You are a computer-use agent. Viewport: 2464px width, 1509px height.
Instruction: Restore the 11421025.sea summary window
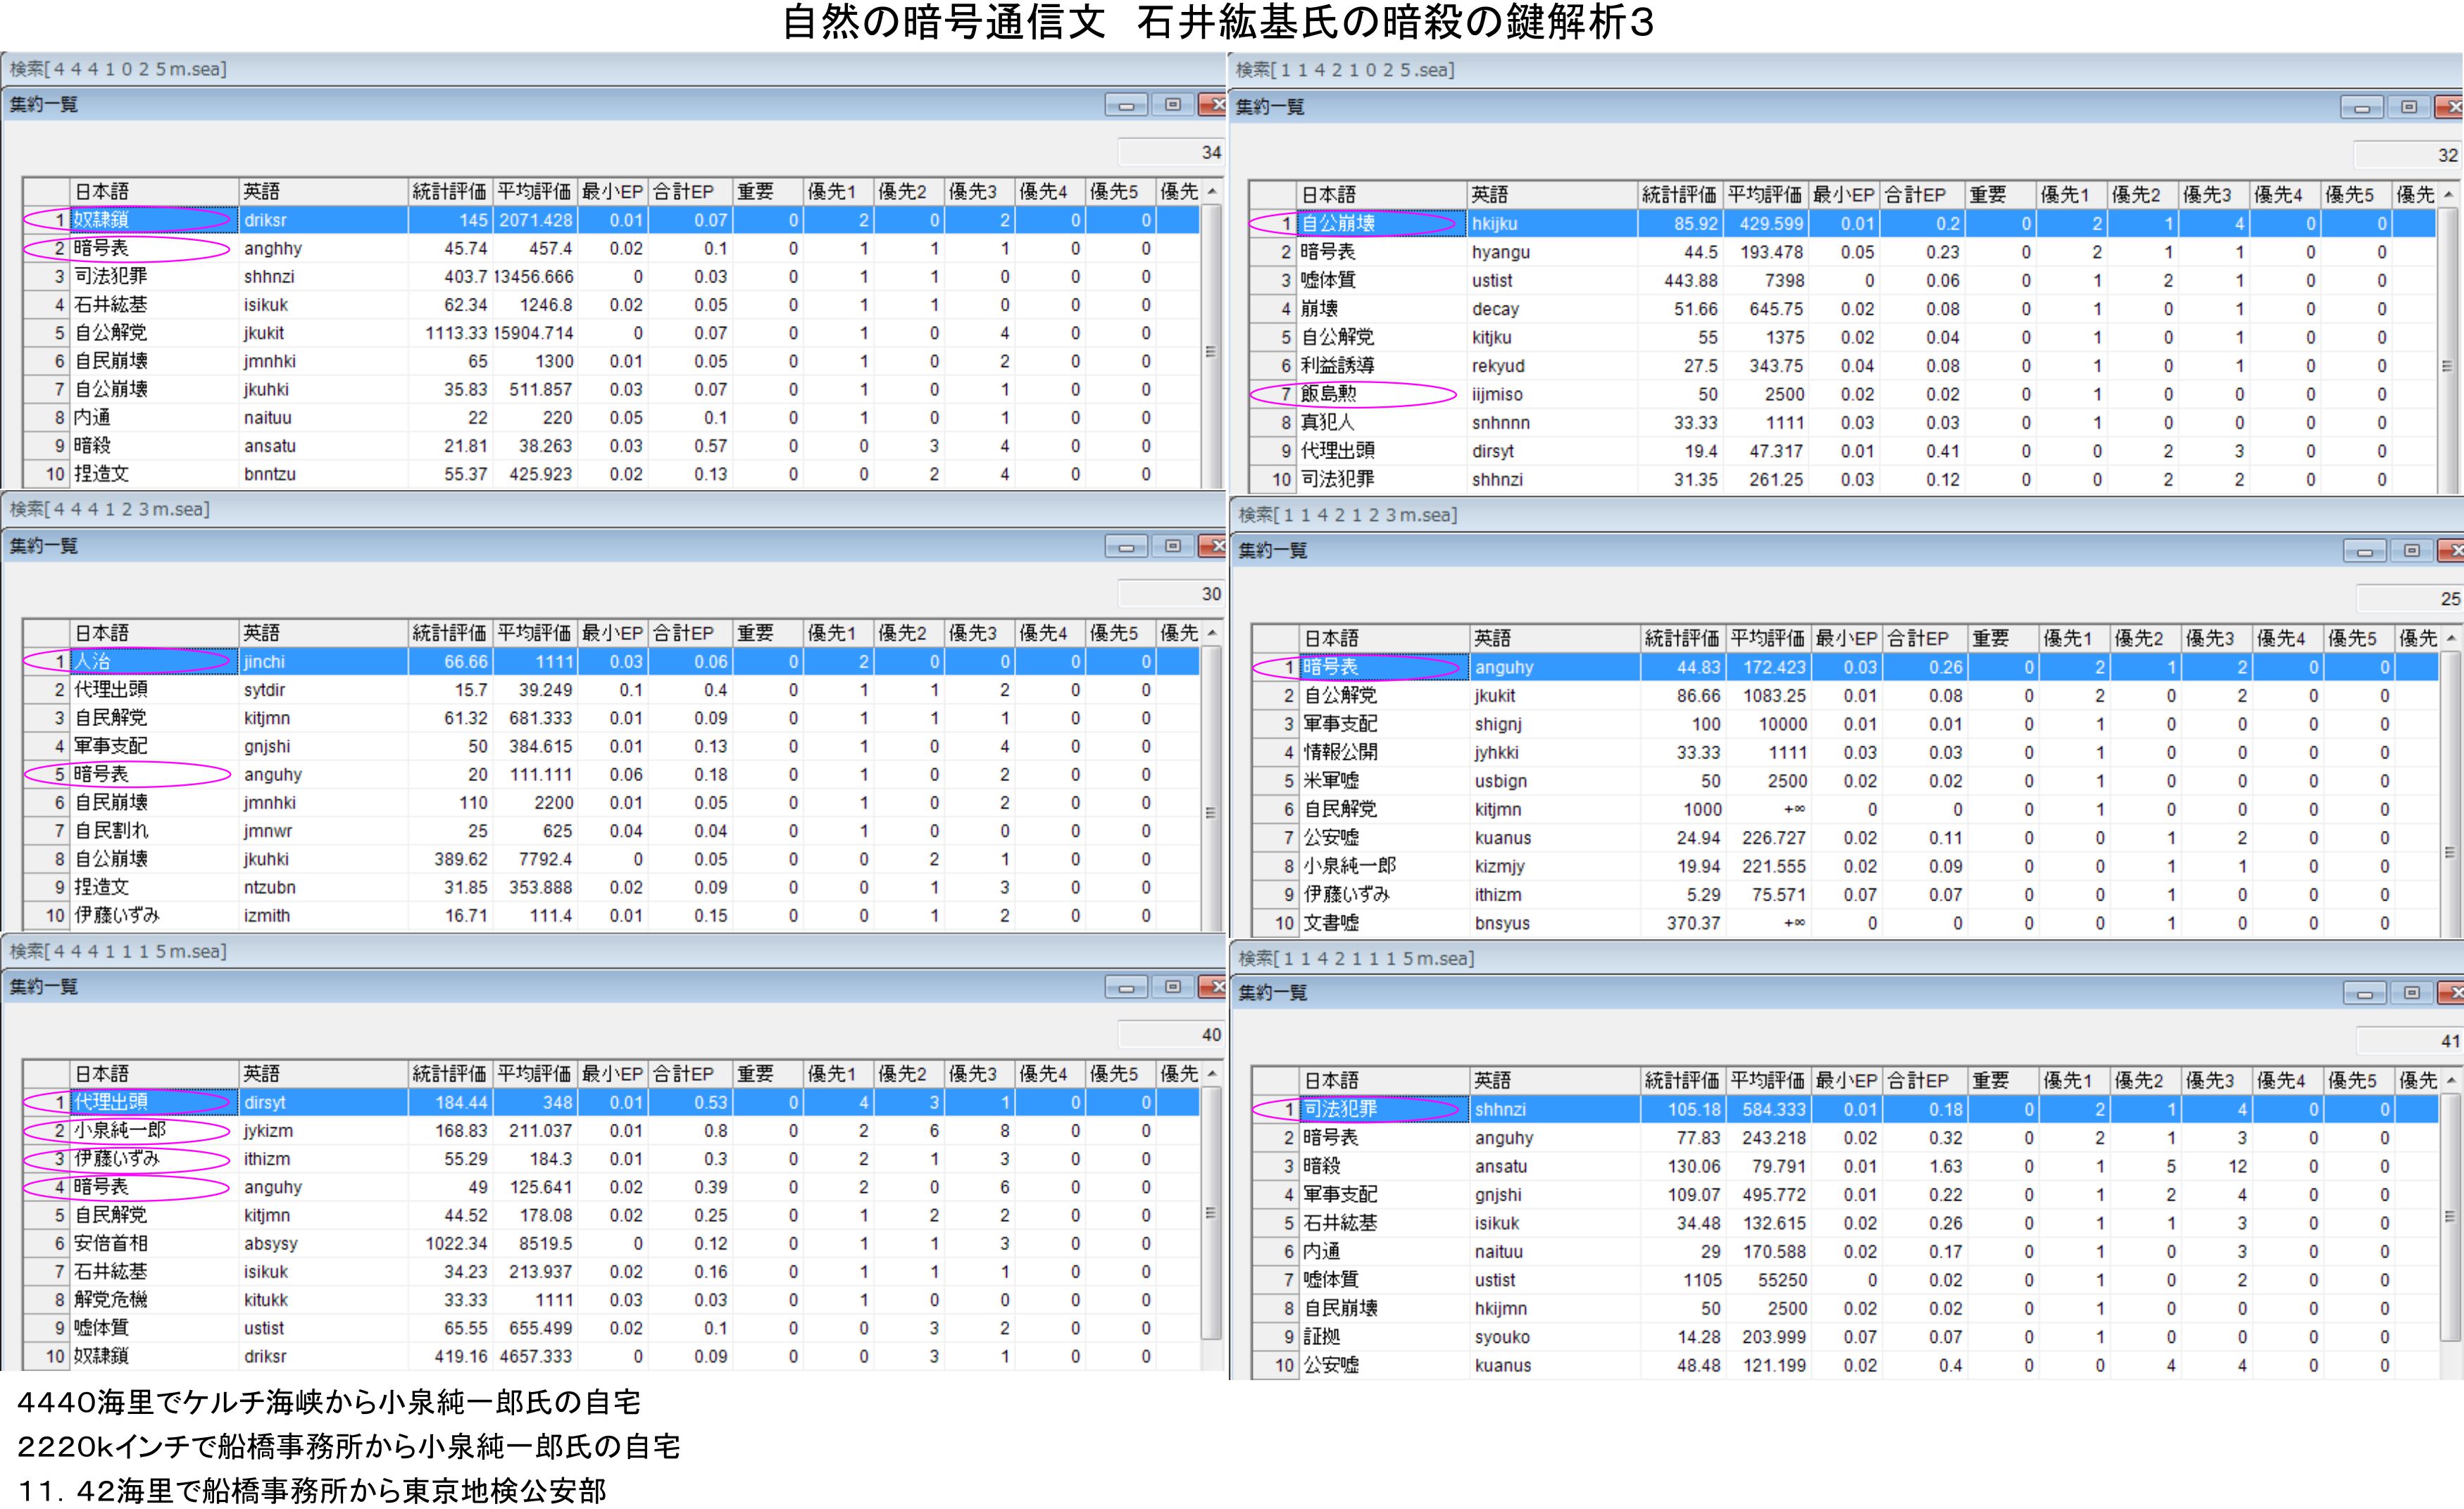2409,107
